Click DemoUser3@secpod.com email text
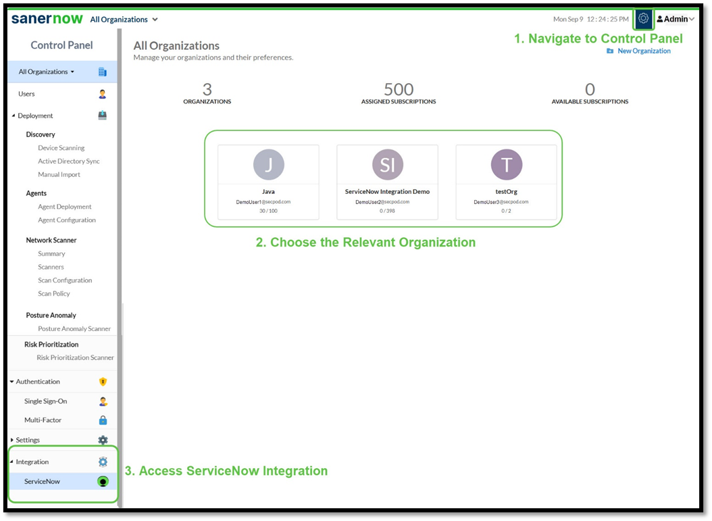This screenshot has height=521, width=712. [501, 202]
